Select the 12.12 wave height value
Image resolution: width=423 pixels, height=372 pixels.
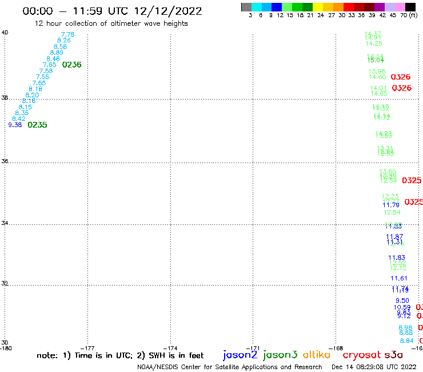click(x=398, y=268)
